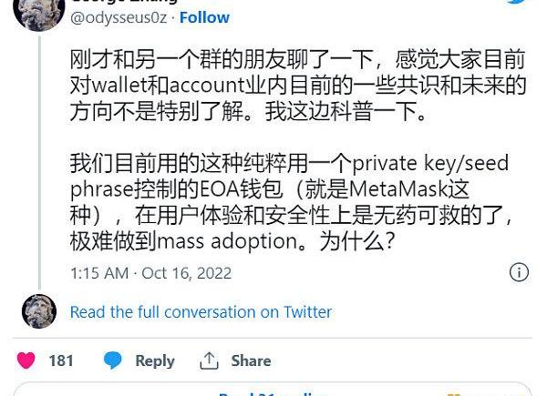This screenshot has width=547, height=396.
Task: Like the tweet with the pink heart icon
Action: (26, 360)
